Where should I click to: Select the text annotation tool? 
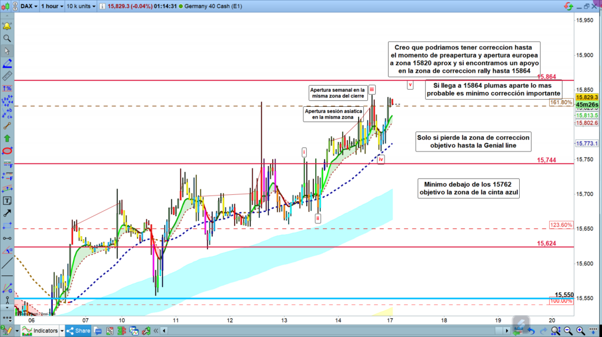point(7,200)
